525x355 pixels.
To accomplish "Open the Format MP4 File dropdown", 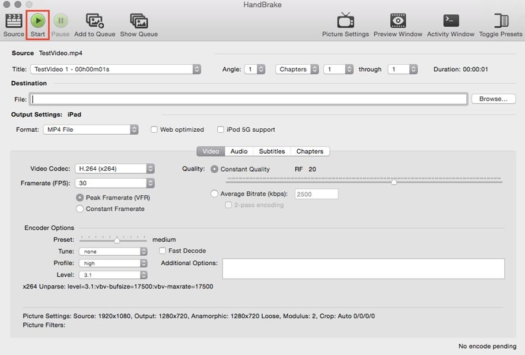I will [x=91, y=129].
